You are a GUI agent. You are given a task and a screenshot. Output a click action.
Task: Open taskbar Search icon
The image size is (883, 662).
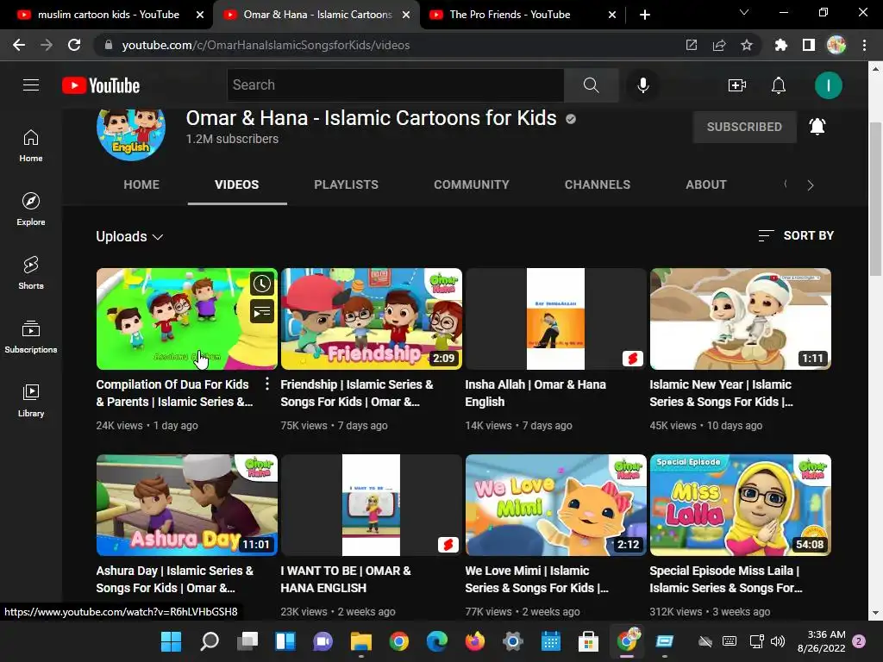pos(209,641)
